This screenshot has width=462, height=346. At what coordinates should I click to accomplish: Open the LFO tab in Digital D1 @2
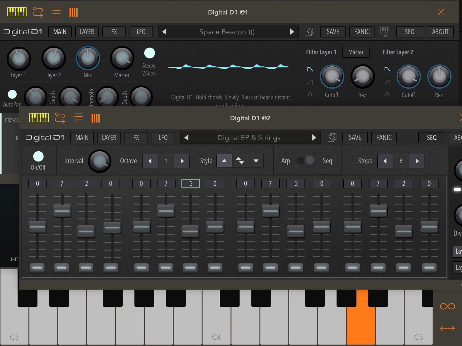pos(163,138)
